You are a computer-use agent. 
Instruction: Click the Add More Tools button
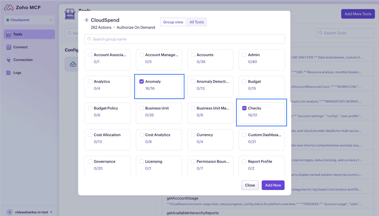tap(358, 14)
